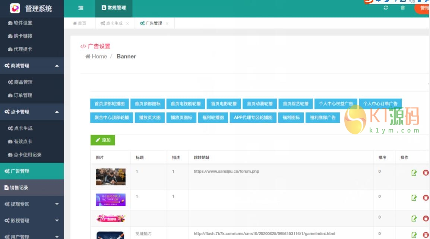Delete the sansijiu.cn forum banner row

click(426, 173)
